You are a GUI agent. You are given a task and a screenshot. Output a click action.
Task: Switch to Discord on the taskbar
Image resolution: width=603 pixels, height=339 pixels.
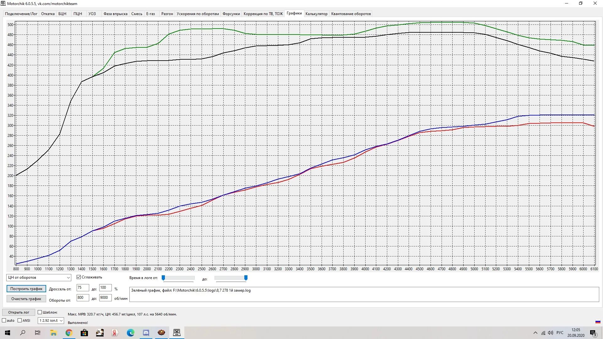146,333
